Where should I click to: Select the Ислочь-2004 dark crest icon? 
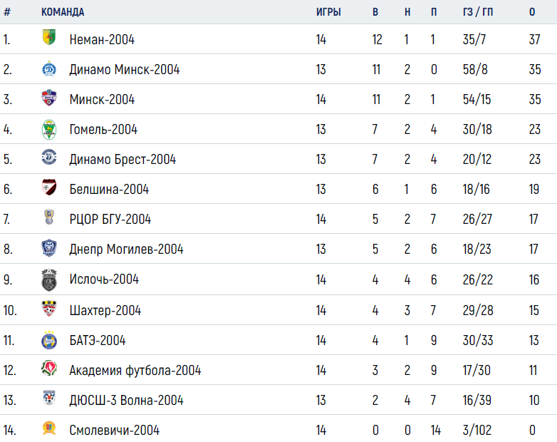(49, 280)
